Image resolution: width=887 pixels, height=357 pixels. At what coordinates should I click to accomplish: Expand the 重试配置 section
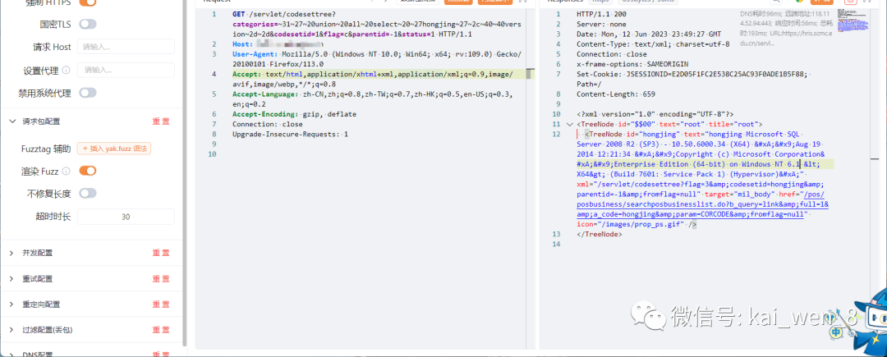(x=11, y=278)
